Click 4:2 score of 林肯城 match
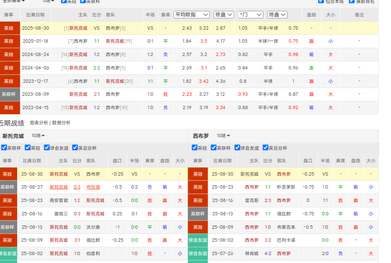Screen dimensions: 391x263 click(268, 253)
